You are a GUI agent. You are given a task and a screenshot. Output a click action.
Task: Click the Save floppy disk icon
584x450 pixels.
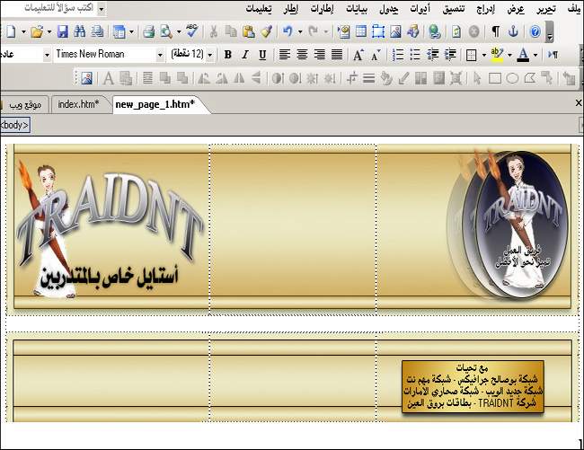(x=61, y=31)
